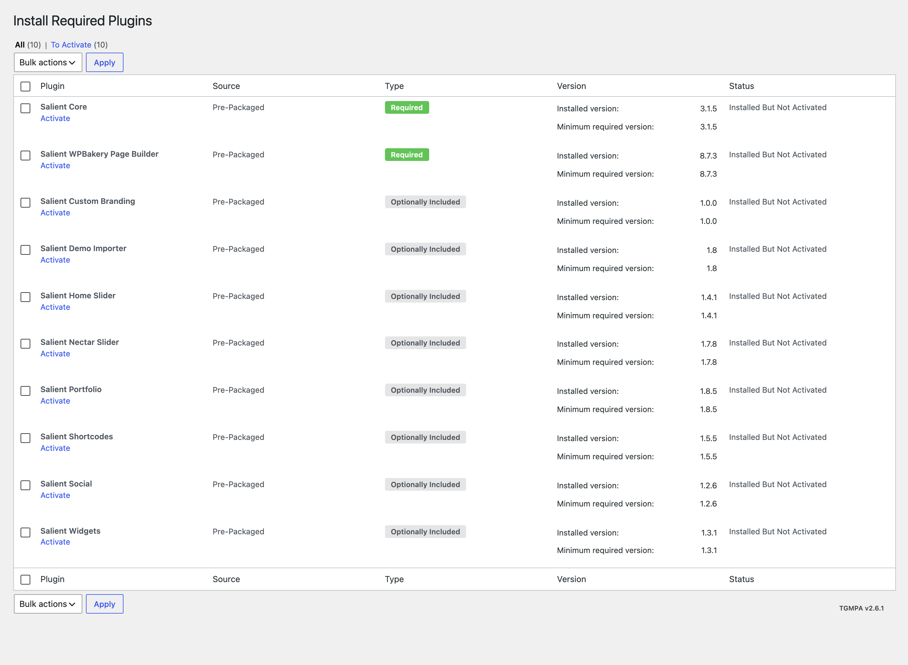Activate Salient Custom Branding plugin
This screenshot has height=665, width=908.
pyautogui.click(x=55, y=213)
